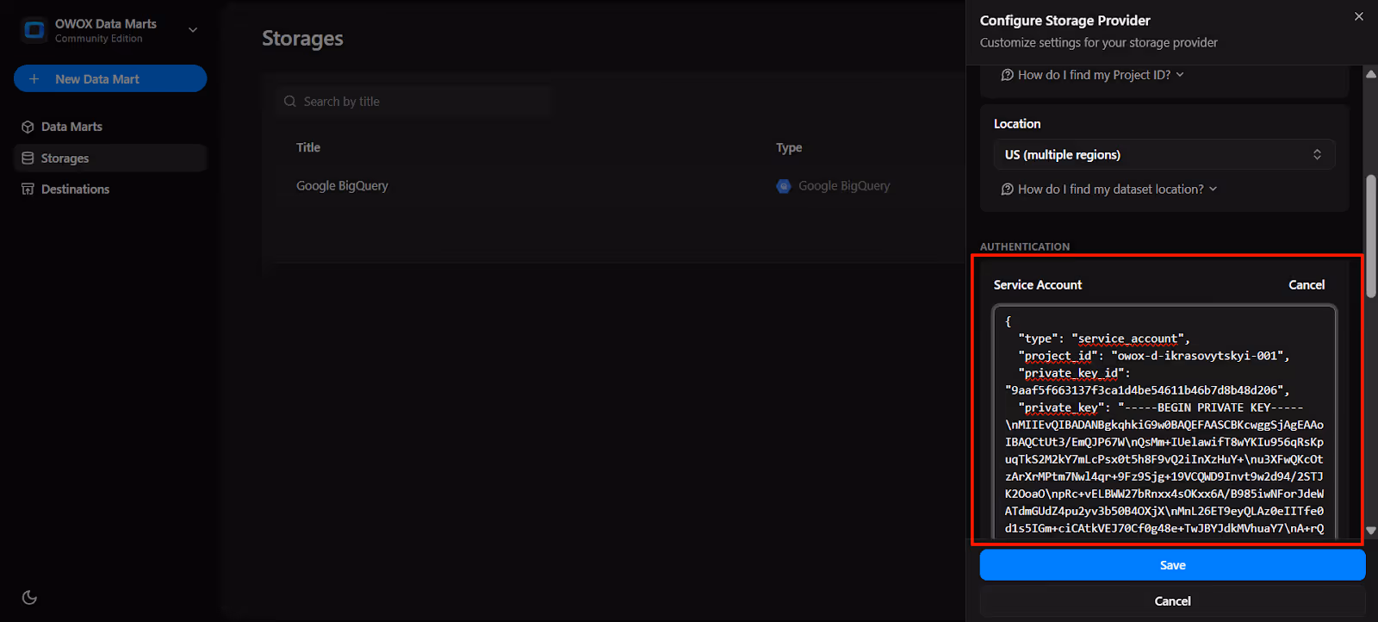Click the panel scrollbar up arrow
Screen dimensions: 1378x622
1370,74
